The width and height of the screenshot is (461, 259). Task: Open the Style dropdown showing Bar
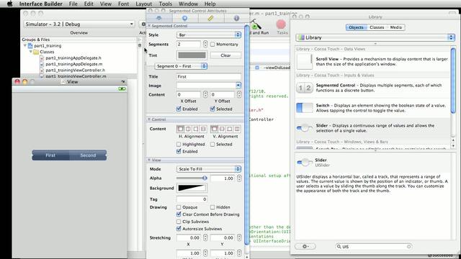point(209,35)
